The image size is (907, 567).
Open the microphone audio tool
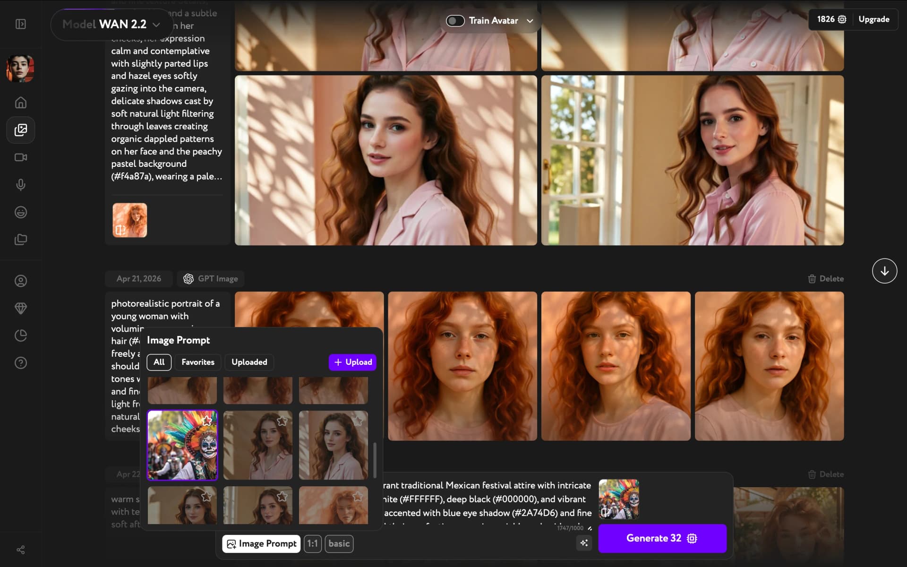coord(20,185)
